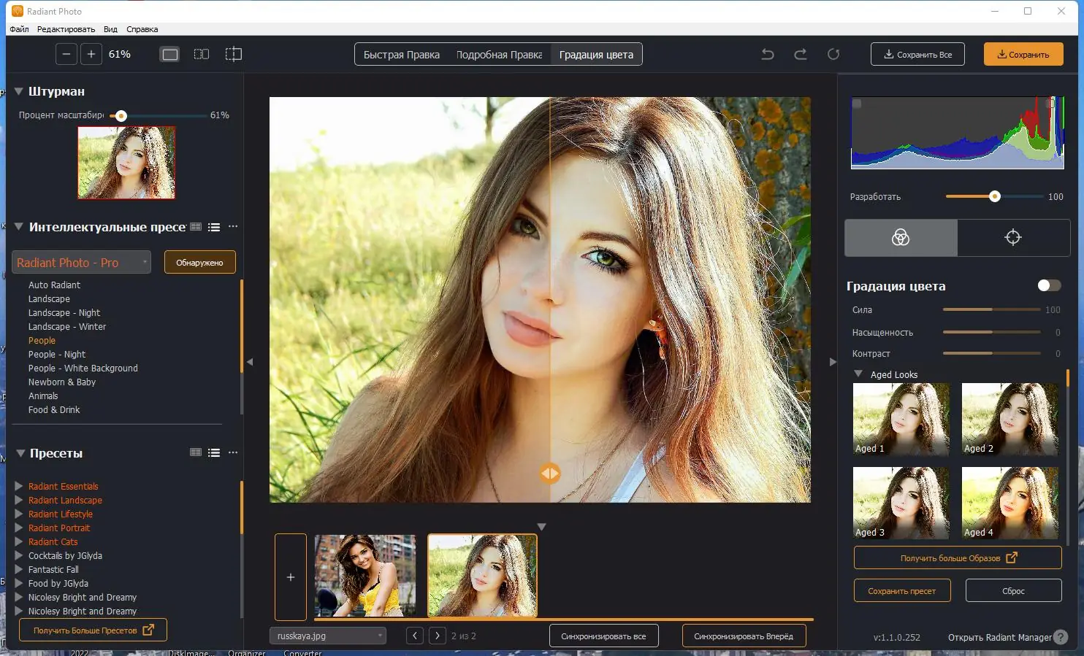
Task: Switch to Быстрая Правка tab
Action: click(x=402, y=55)
